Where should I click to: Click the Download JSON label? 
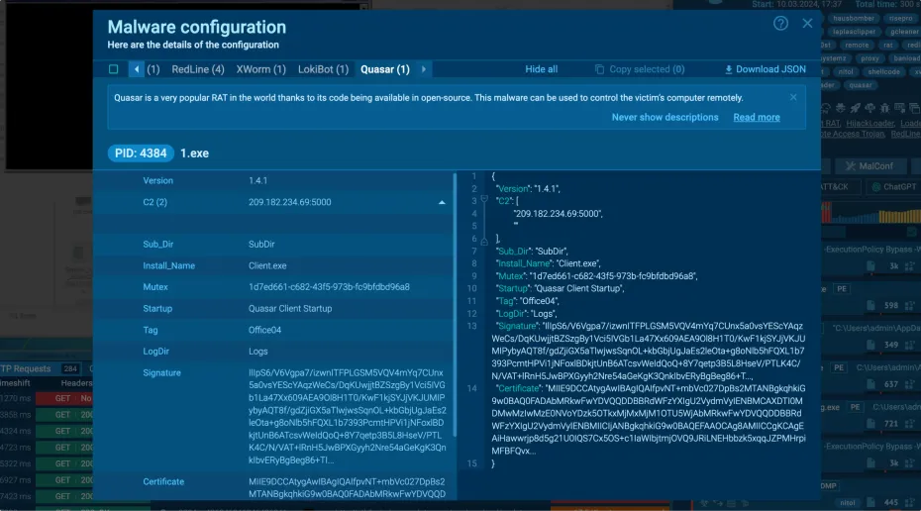[x=770, y=69]
